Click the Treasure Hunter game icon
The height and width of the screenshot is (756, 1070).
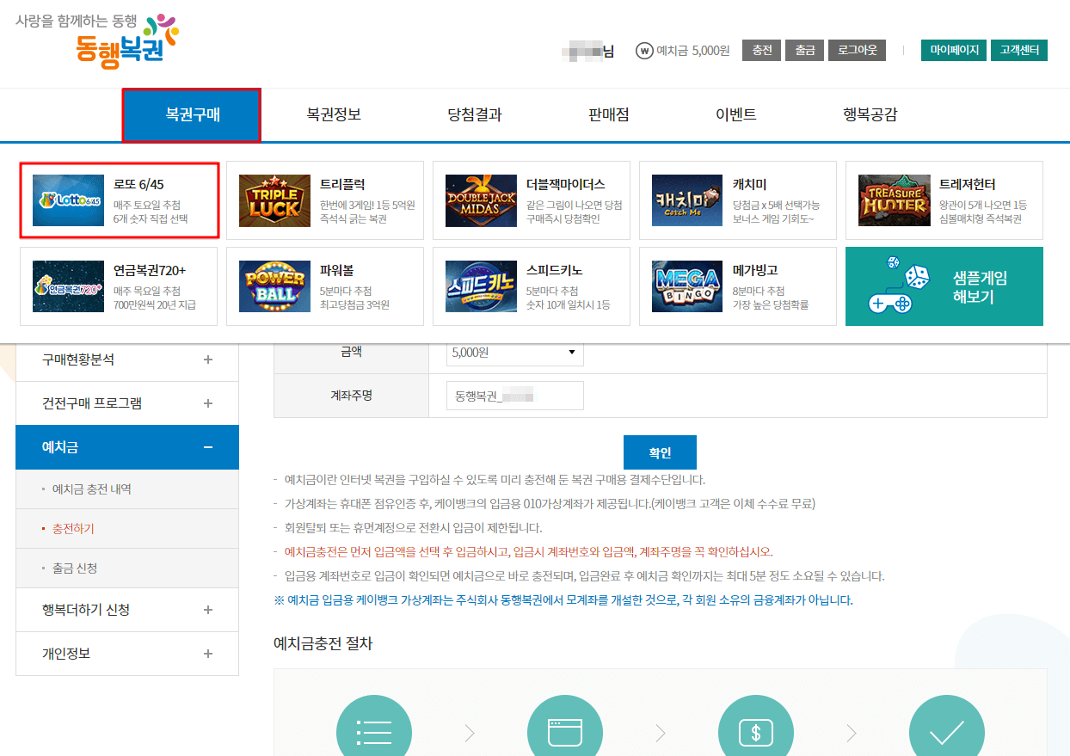(x=895, y=200)
